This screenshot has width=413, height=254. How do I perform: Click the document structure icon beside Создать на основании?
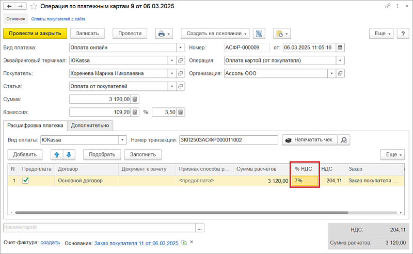[x=259, y=34]
